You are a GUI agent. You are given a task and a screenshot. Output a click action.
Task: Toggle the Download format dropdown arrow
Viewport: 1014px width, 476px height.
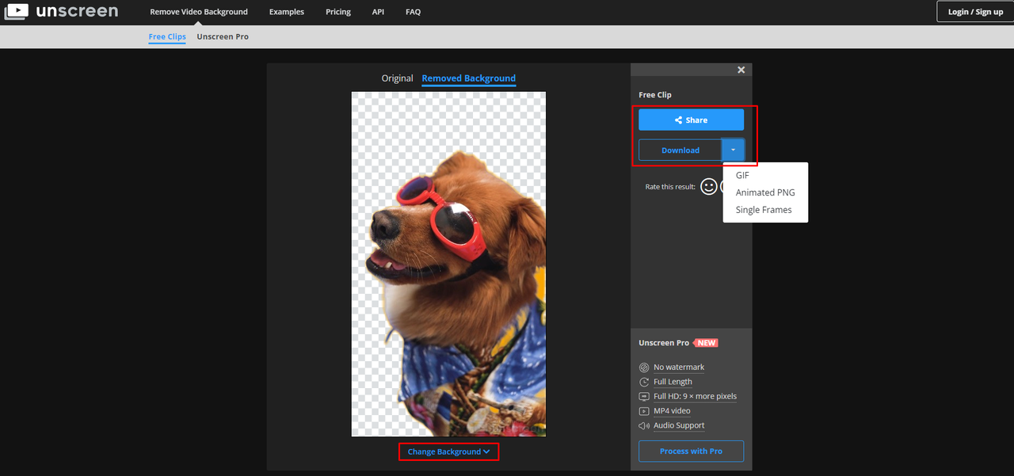[x=734, y=150]
